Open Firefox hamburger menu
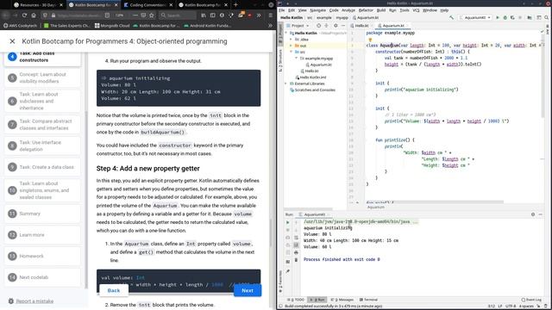Image resolution: width=552 pixels, height=310 pixels. point(270,15)
